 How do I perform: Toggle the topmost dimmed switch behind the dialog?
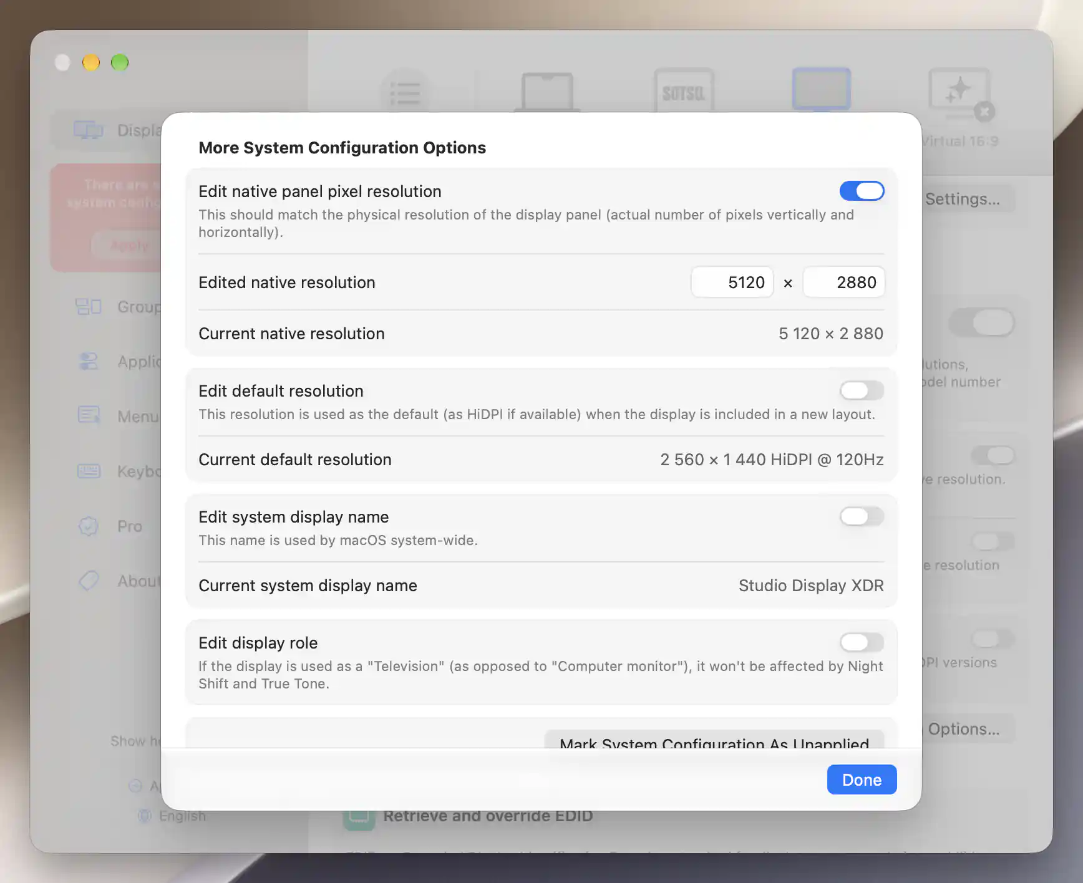pos(981,323)
